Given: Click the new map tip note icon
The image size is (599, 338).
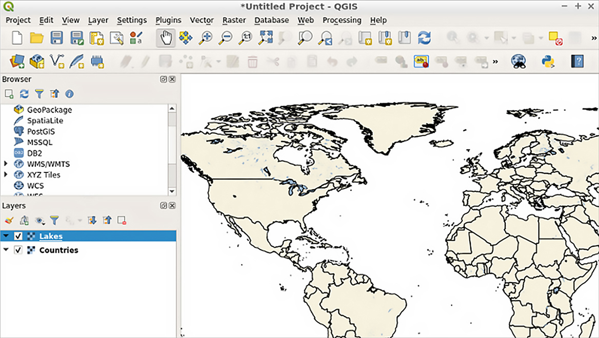Looking at the screenshot, I should (x=555, y=38).
